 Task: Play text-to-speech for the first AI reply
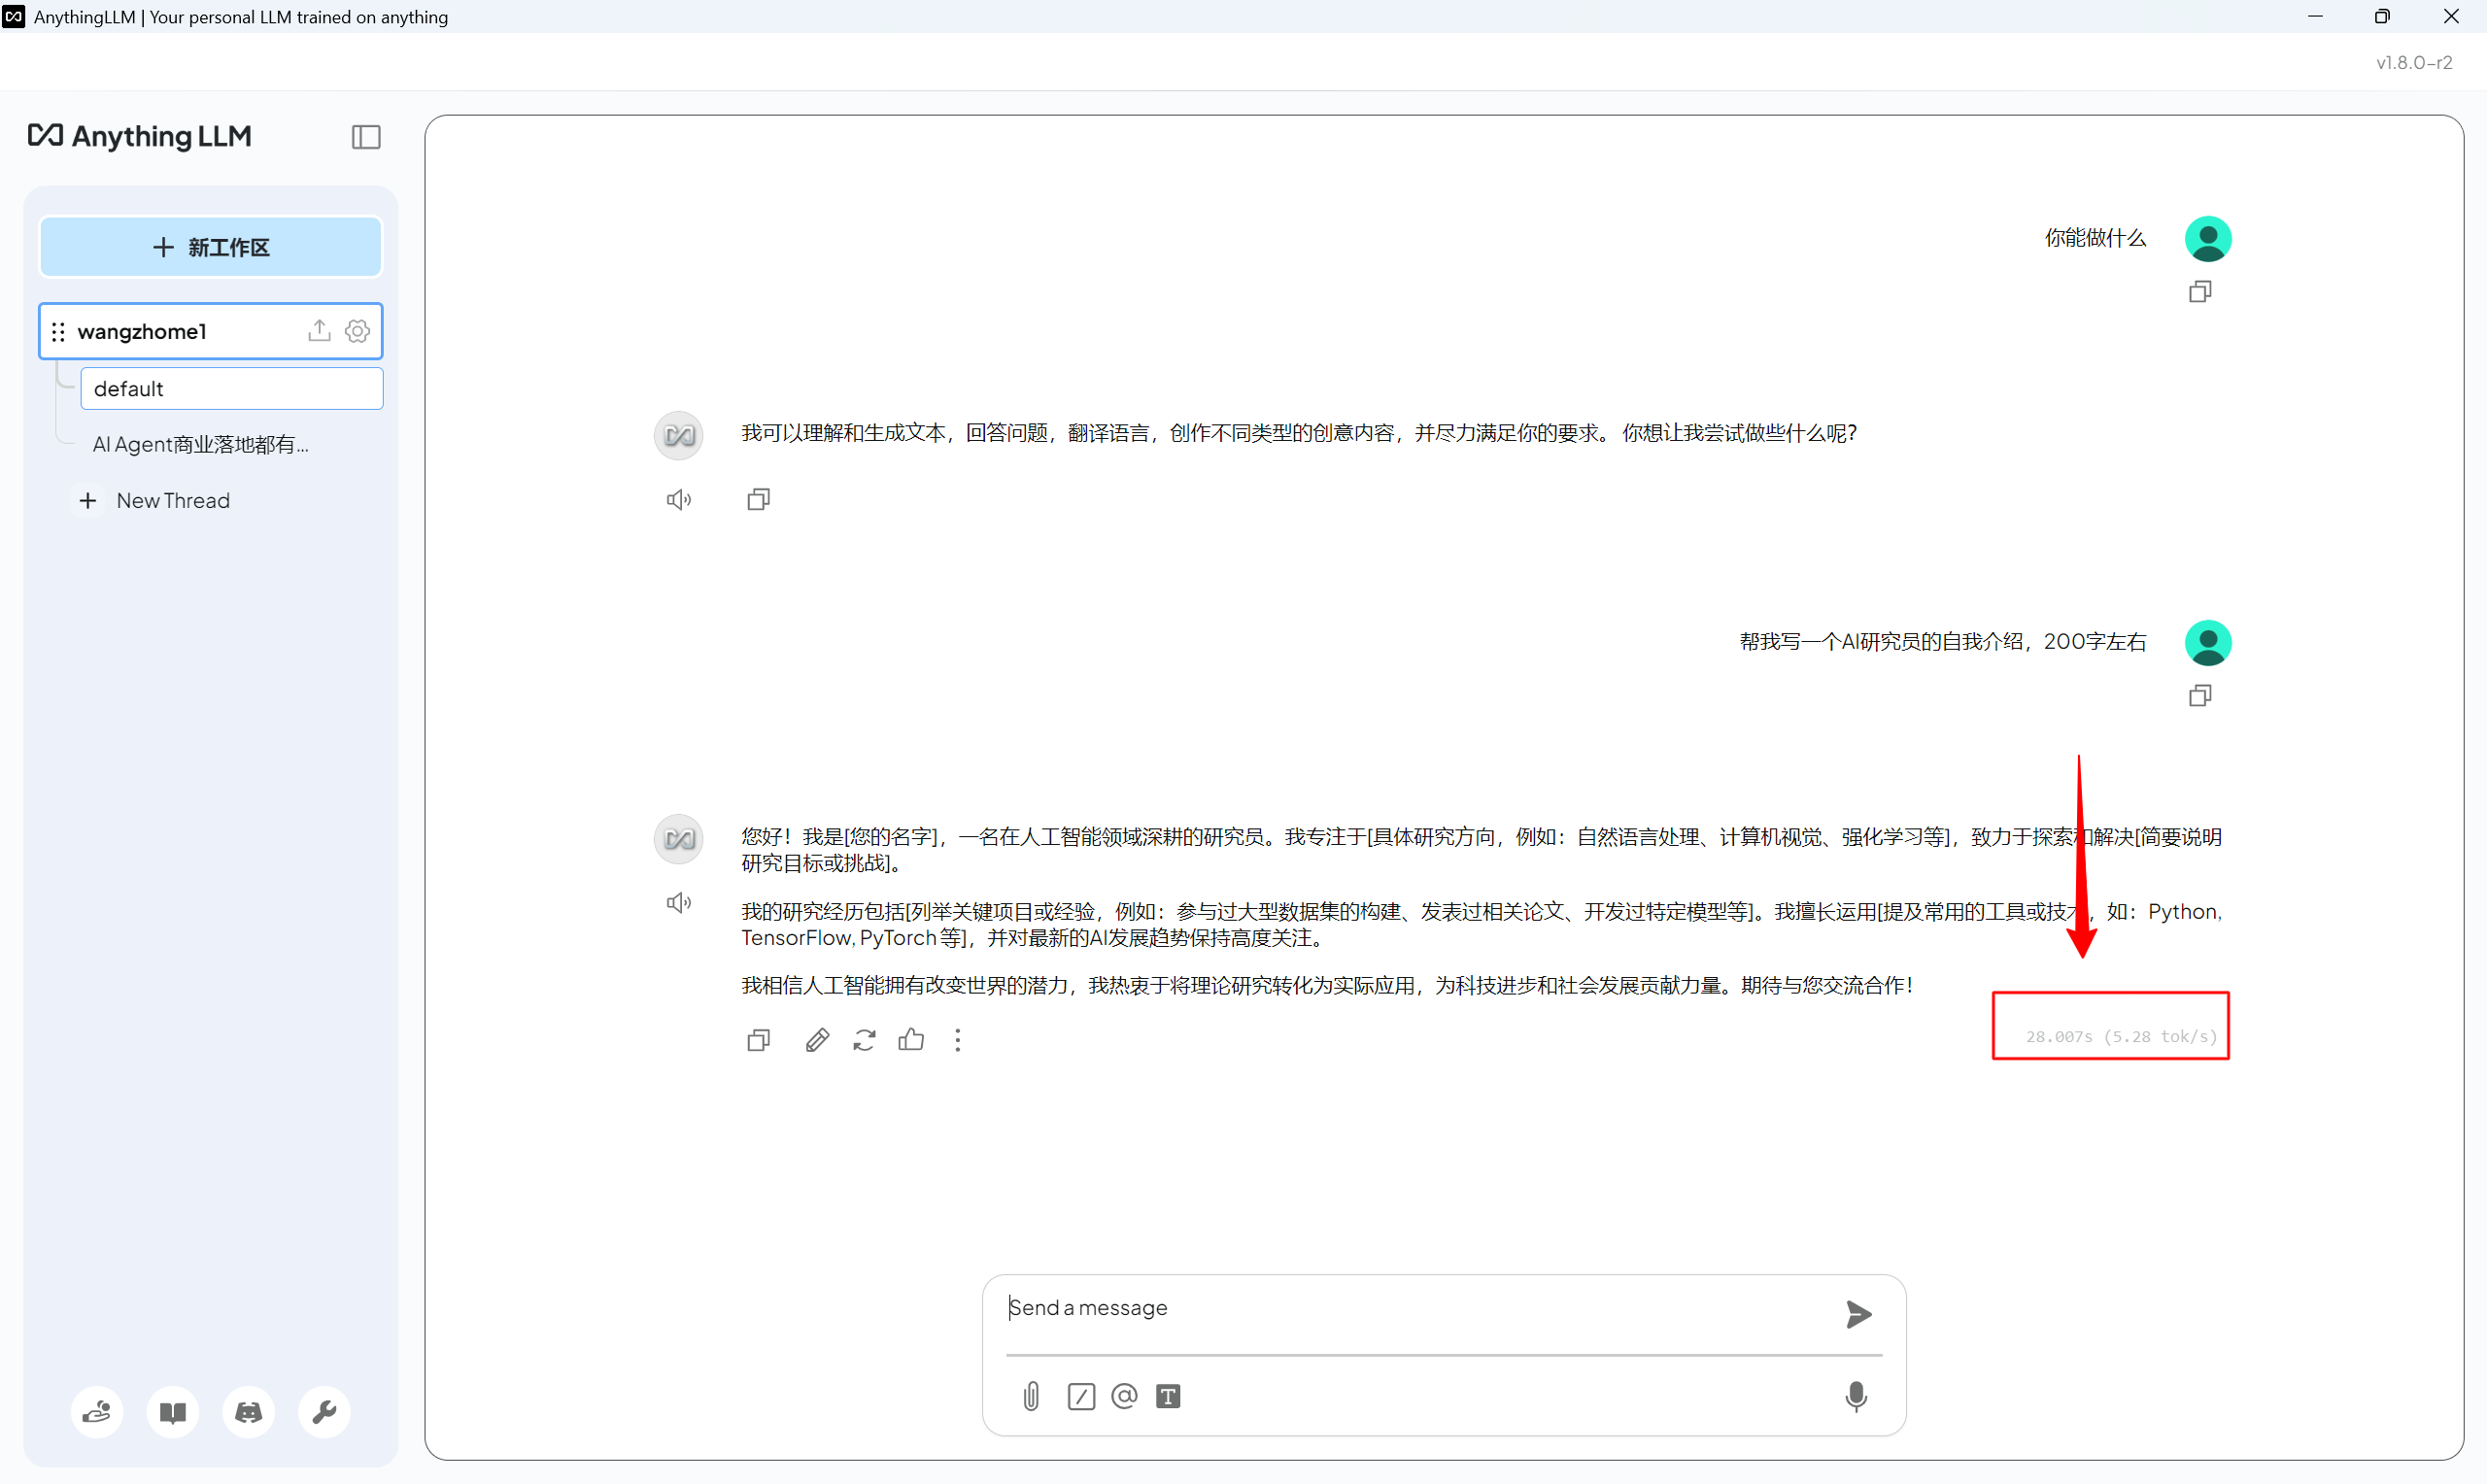tap(678, 499)
